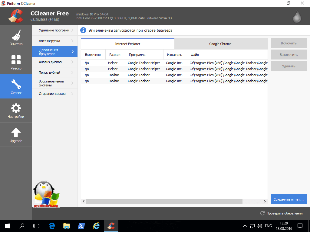Open Настройки gear settings icon
Image resolution: width=310 pixels, height=232 pixels.
coord(16,108)
